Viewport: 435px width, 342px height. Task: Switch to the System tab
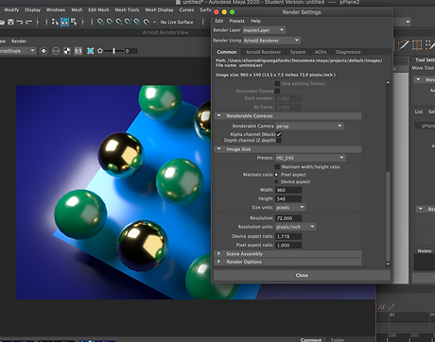[298, 52]
